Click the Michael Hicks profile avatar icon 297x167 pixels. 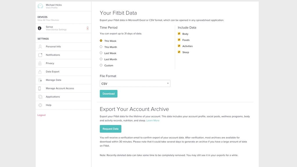(x=40, y=6)
